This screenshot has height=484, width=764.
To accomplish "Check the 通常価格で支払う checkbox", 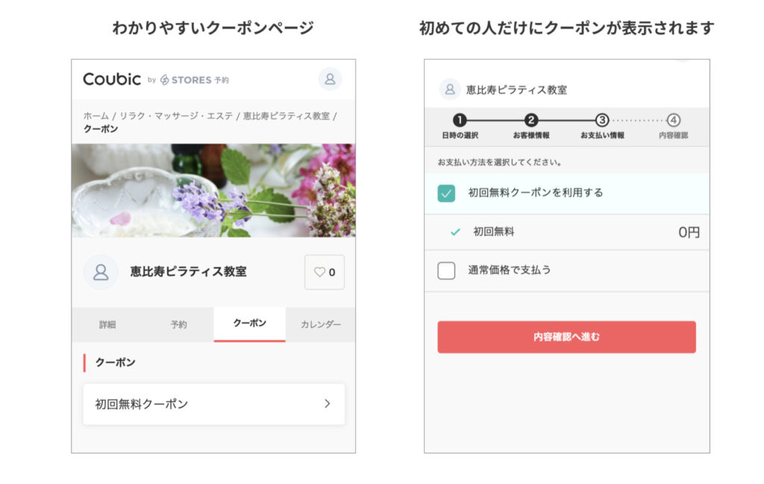I will [446, 271].
